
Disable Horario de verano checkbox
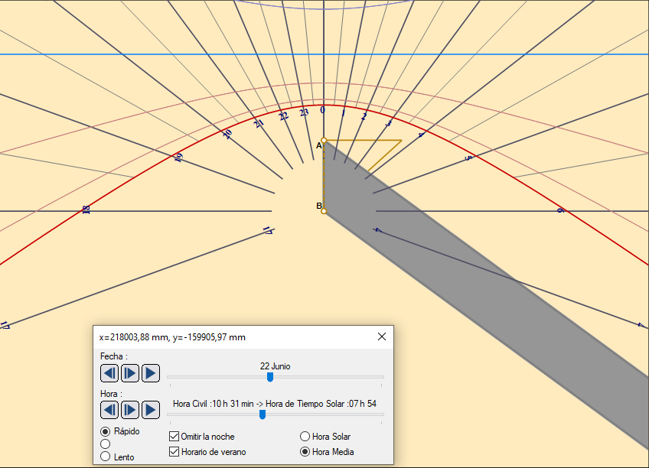[174, 452]
